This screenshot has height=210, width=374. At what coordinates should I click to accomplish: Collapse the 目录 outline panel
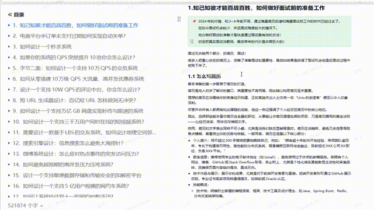(10, 15)
